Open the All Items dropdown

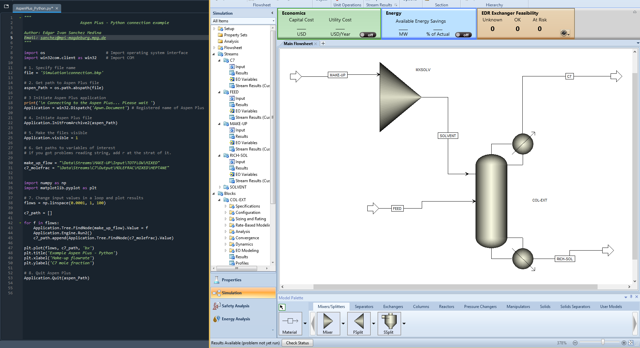pos(273,21)
